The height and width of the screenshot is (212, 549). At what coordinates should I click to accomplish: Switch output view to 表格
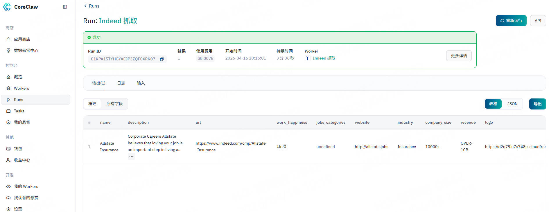493,104
